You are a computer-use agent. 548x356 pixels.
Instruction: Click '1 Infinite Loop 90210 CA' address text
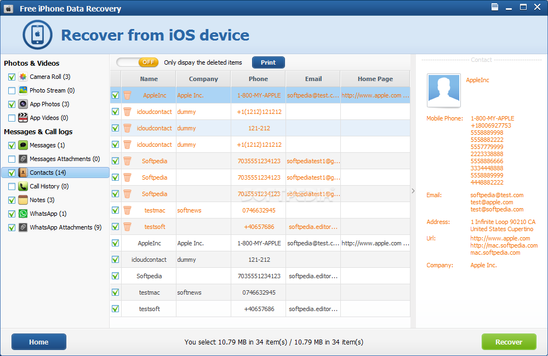point(503,222)
